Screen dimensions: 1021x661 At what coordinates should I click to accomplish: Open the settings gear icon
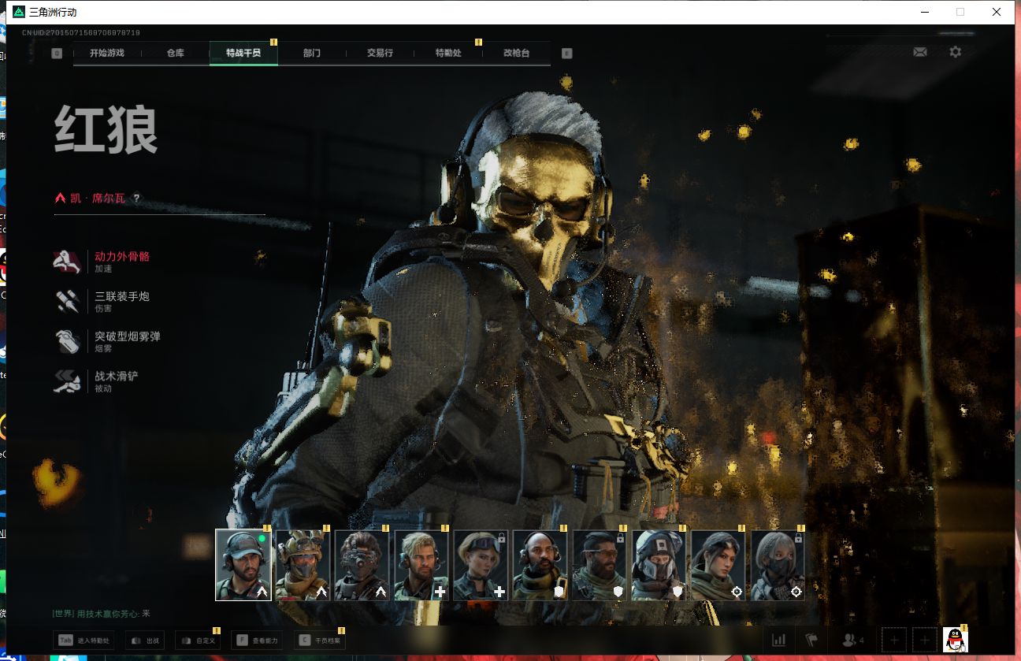coord(955,52)
